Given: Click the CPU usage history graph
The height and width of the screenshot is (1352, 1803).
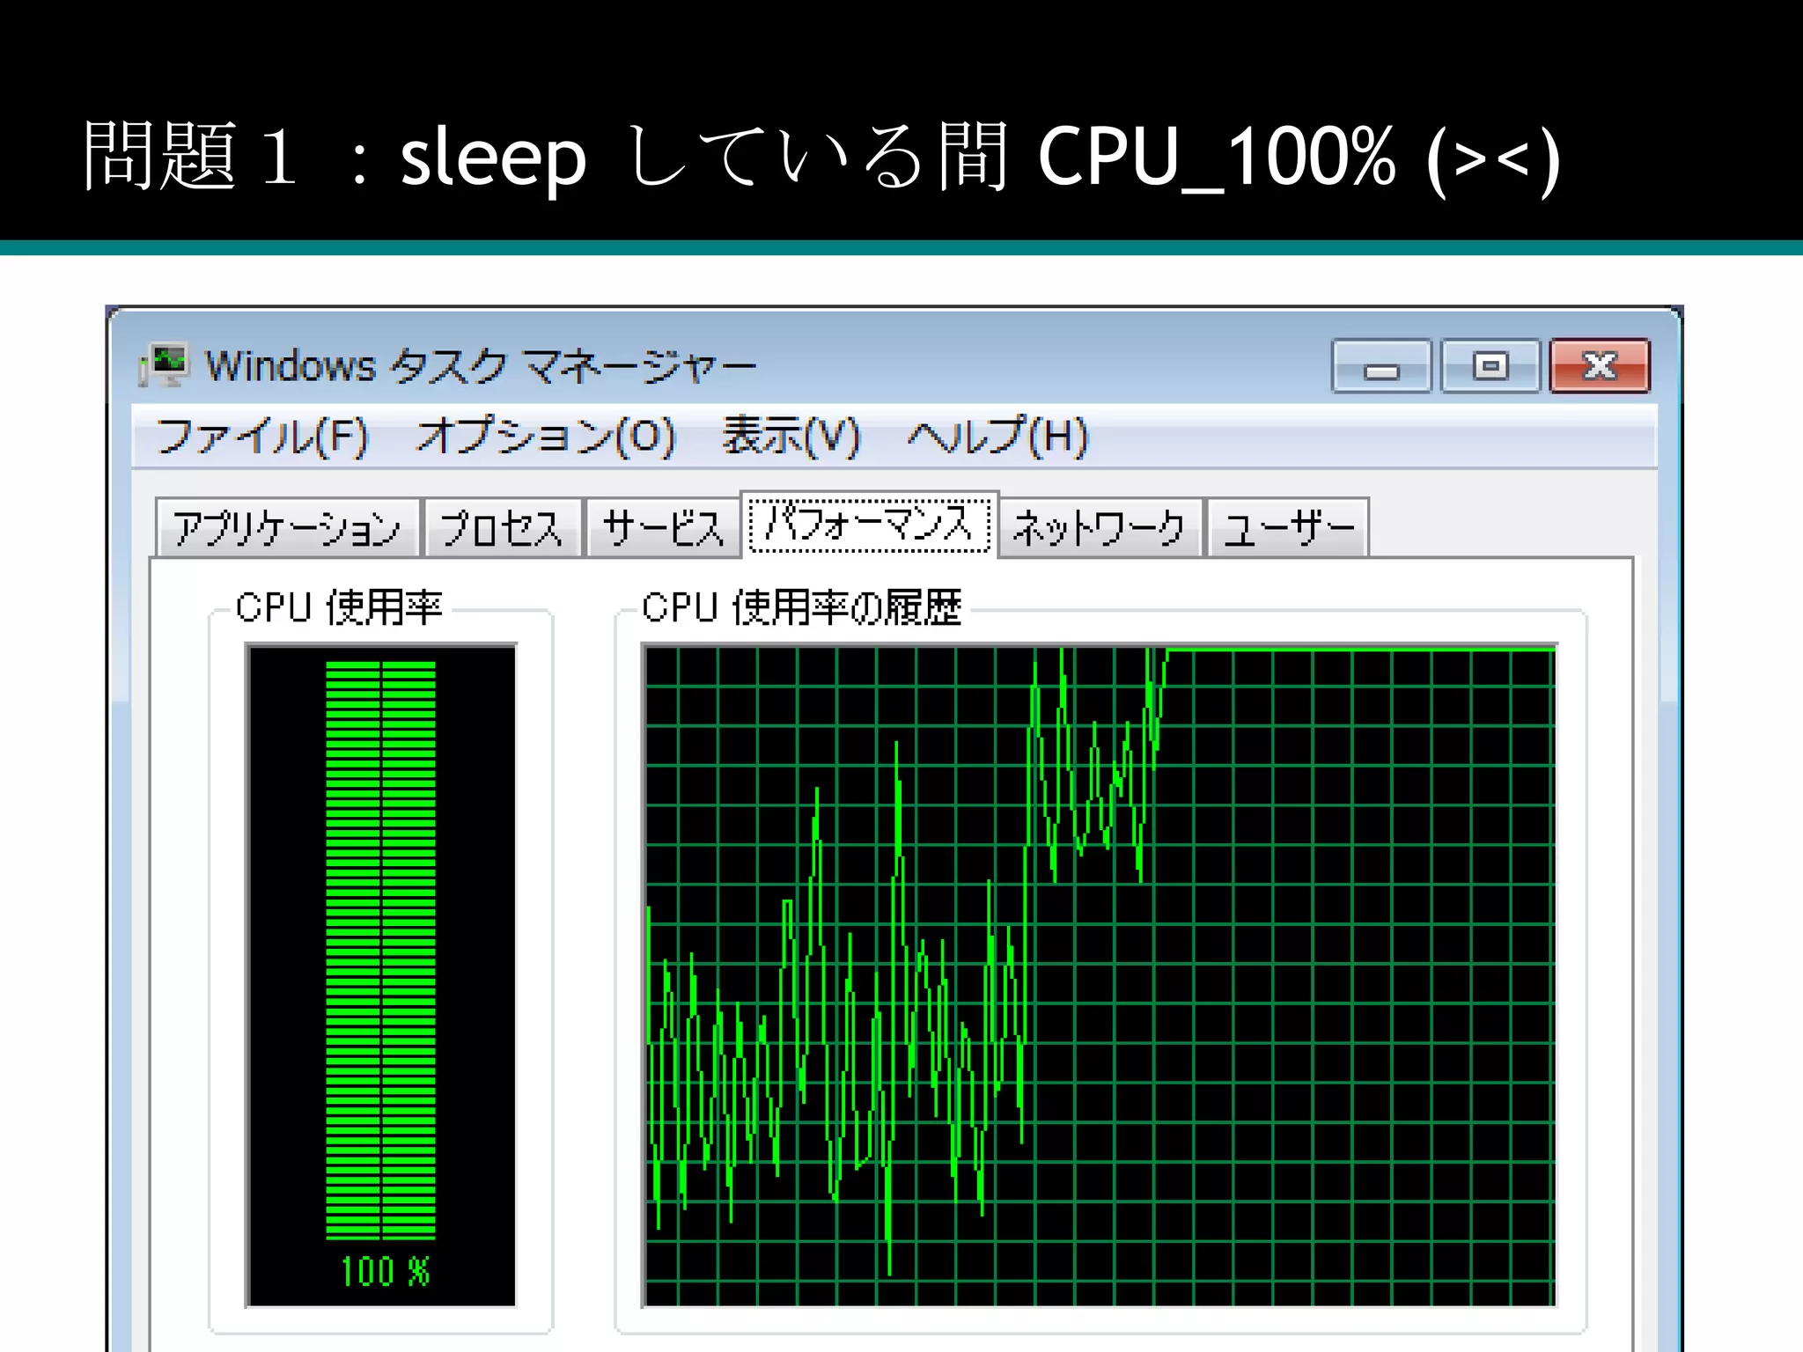Looking at the screenshot, I should tap(1100, 975).
